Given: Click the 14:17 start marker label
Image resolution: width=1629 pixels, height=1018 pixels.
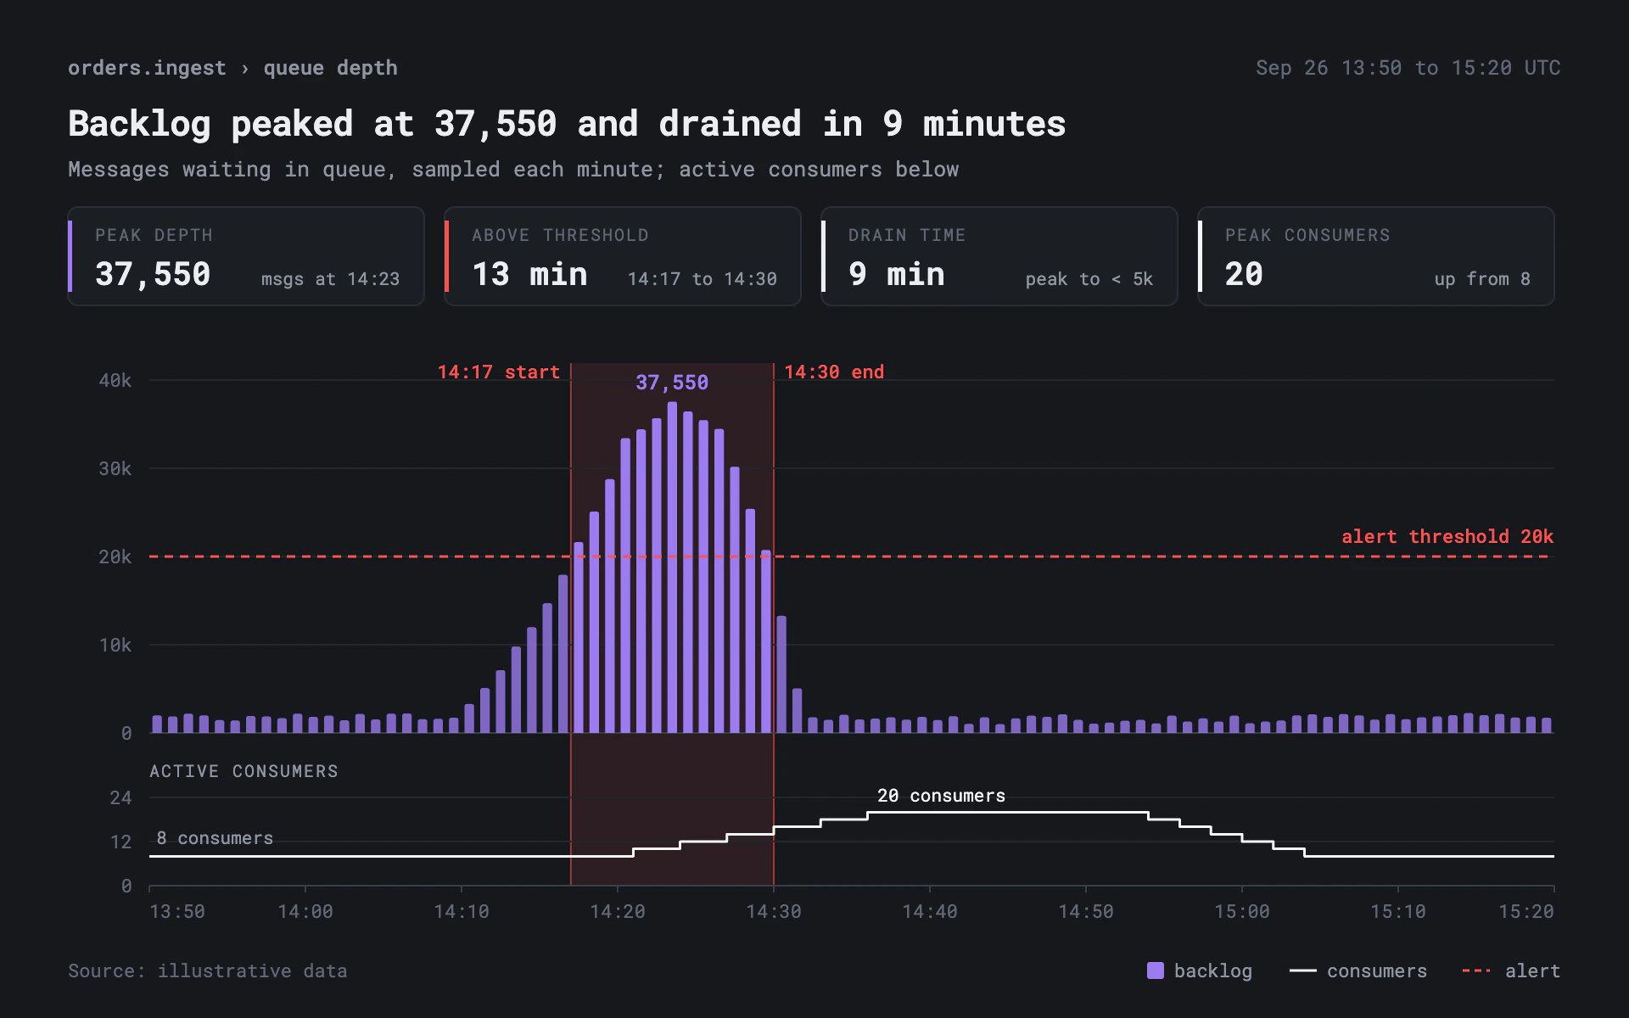Looking at the screenshot, I should (499, 372).
